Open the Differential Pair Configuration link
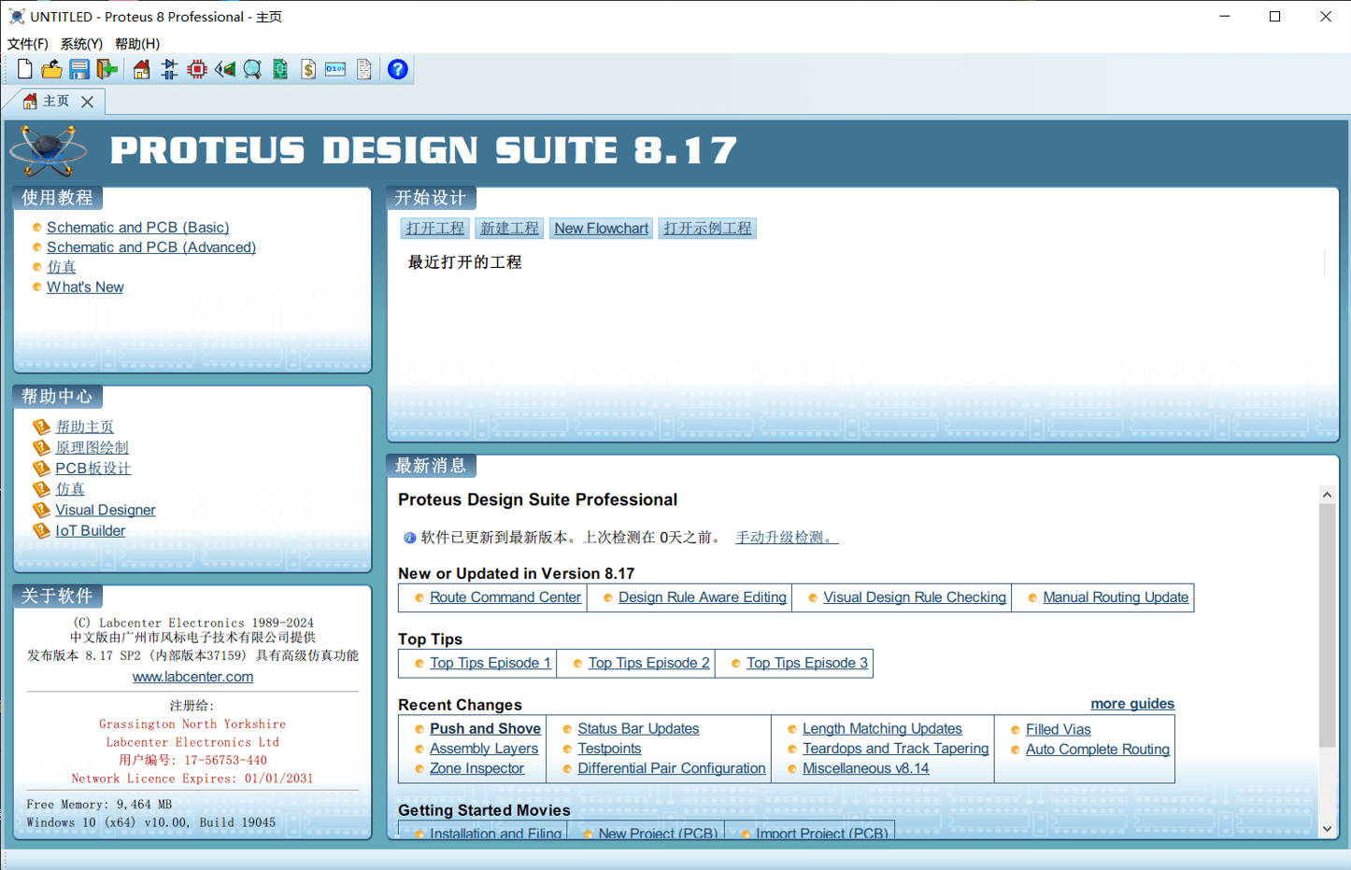The width and height of the screenshot is (1351, 870). tap(672, 768)
